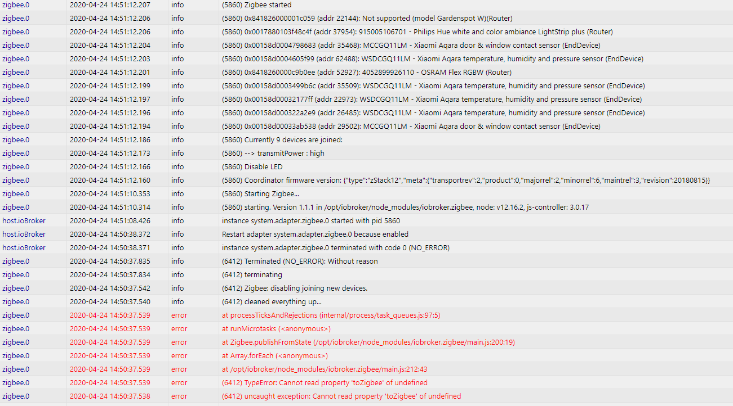This screenshot has width=733, height=406.
Task: Select the 'Starting Zigbee...' message
Action: pos(260,194)
